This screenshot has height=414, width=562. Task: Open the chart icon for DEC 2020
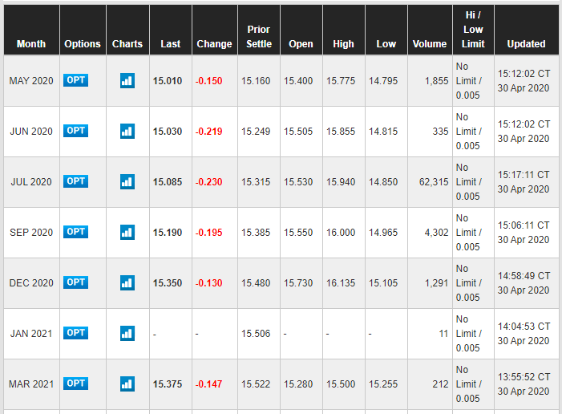click(x=127, y=282)
